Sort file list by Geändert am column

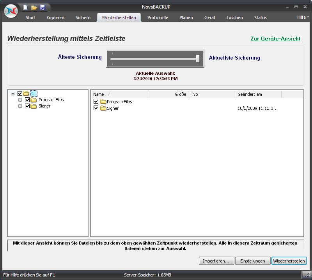(x=258, y=94)
